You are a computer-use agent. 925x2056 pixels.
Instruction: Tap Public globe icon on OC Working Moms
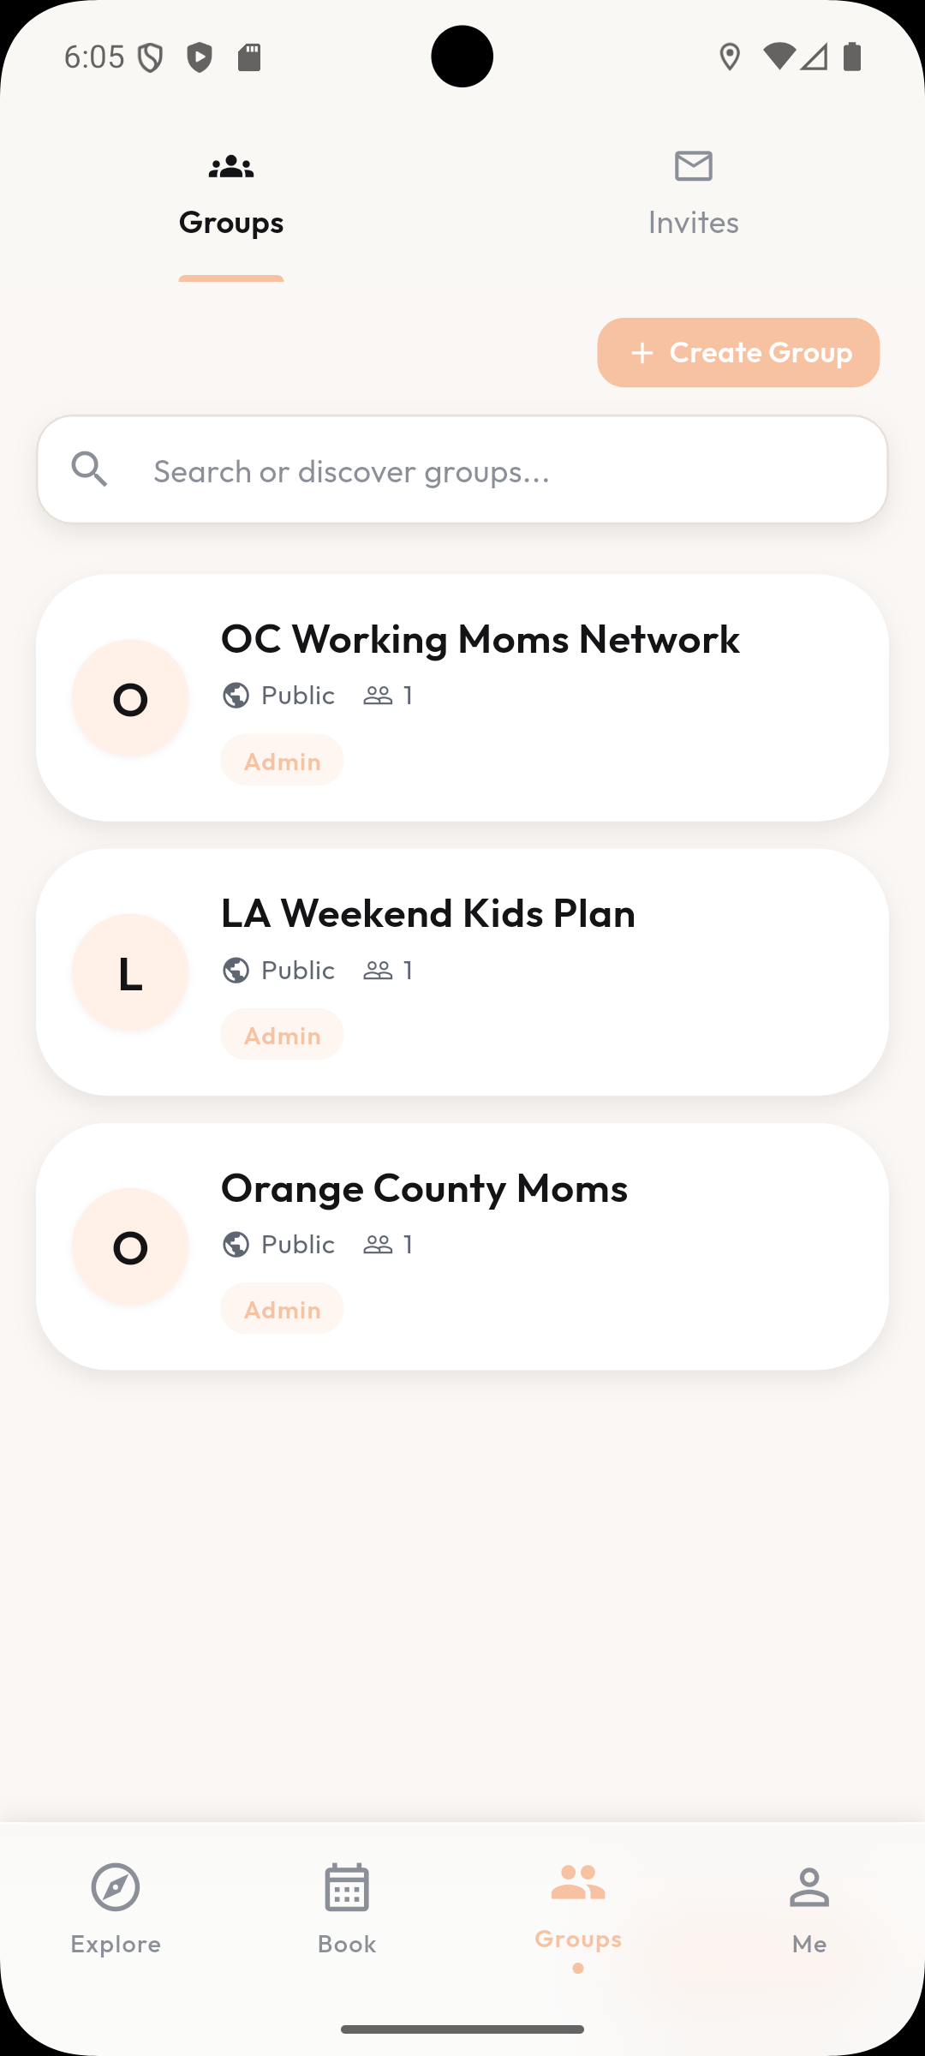(x=236, y=695)
